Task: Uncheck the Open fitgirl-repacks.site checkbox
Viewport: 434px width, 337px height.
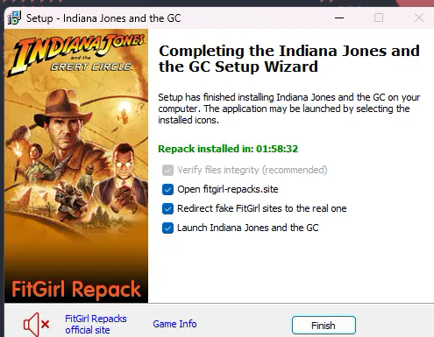Action: pos(167,189)
